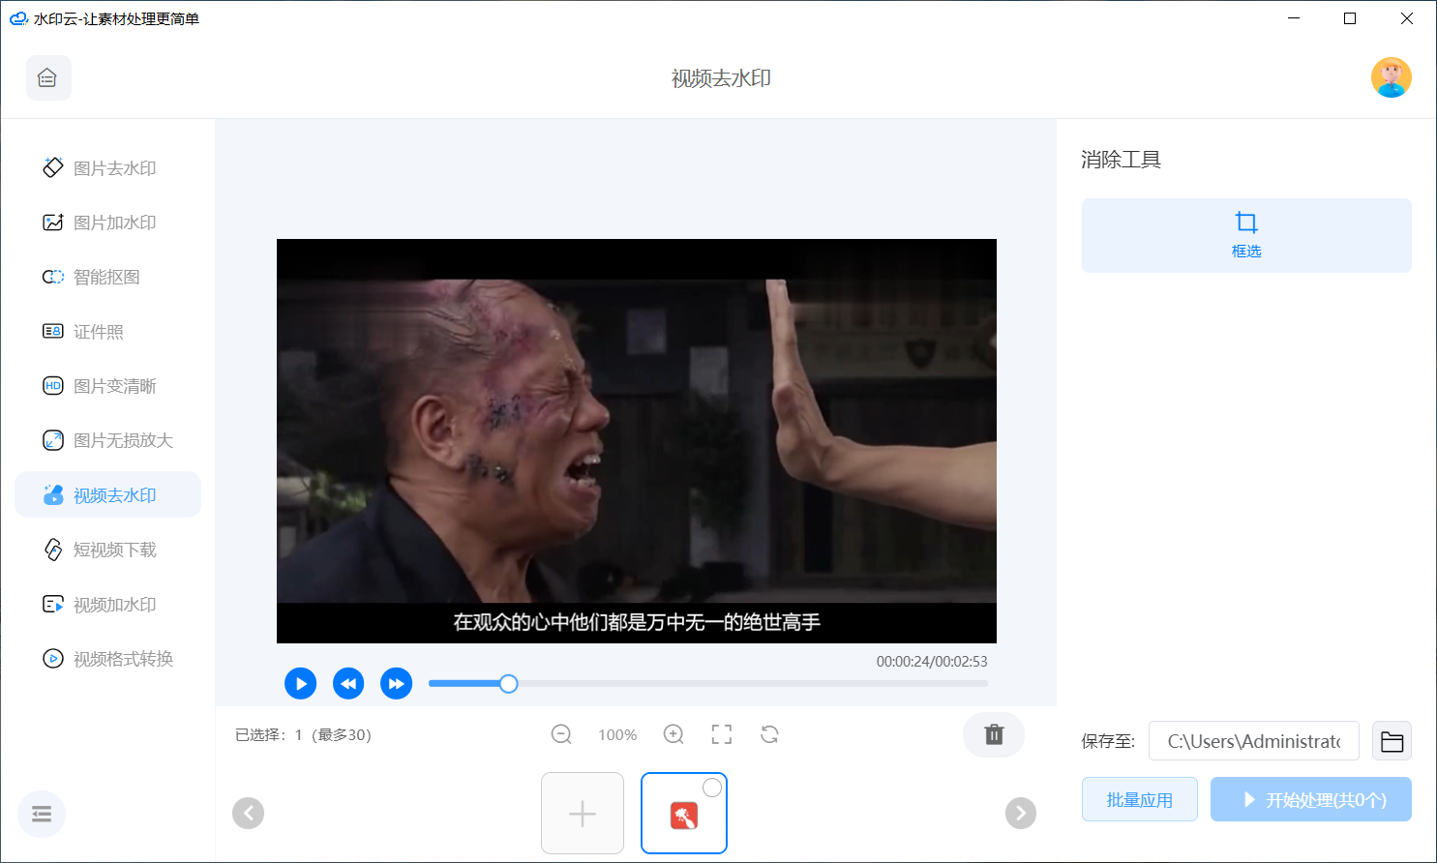Click 开始处理(共0个) button
1437x863 pixels.
[1311, 800]
